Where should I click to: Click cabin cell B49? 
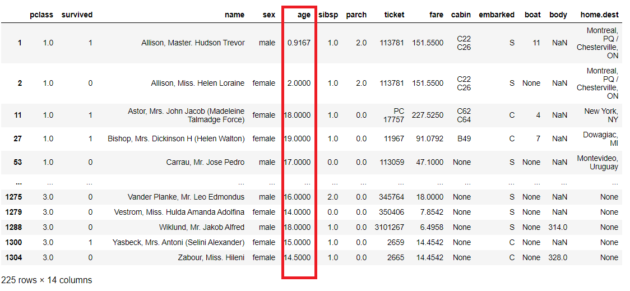pyautogui.click(x=463, y=138)
